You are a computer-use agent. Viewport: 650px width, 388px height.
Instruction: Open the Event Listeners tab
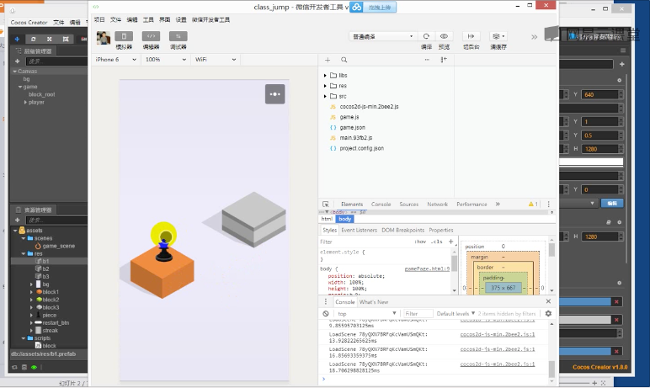tap(359, 230)
